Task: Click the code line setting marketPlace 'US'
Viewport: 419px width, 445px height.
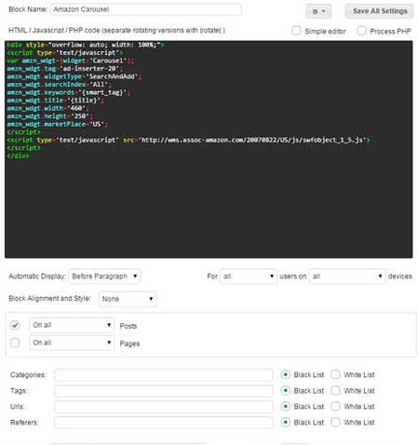Action: [58, 124]
